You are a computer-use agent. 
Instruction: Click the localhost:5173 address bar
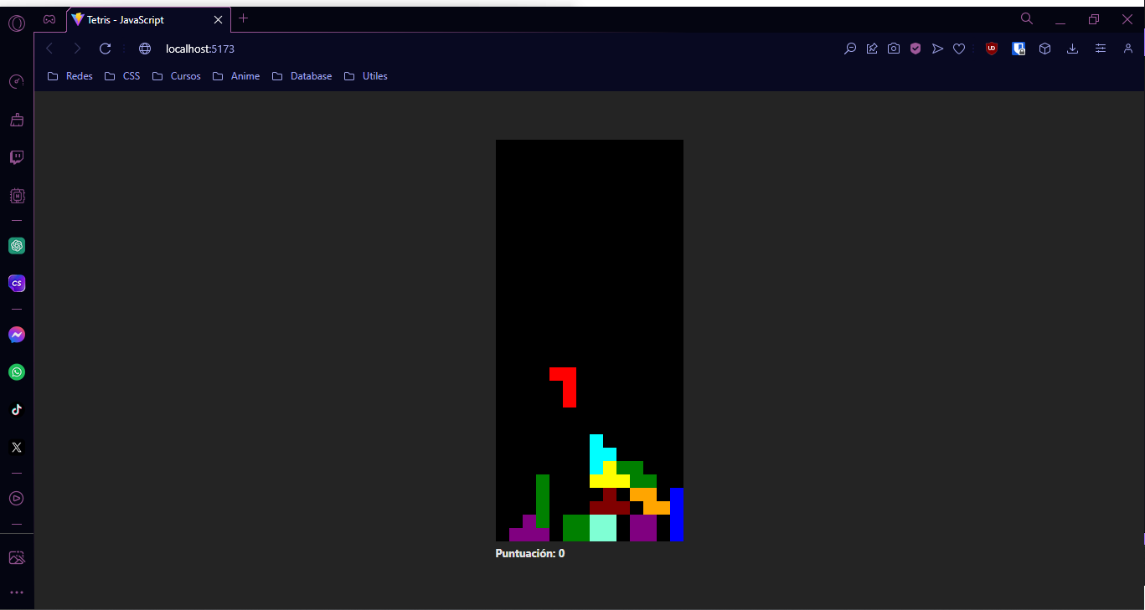coord(199,49)
